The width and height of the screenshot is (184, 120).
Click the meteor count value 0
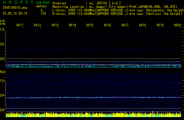tap(42, 11)
